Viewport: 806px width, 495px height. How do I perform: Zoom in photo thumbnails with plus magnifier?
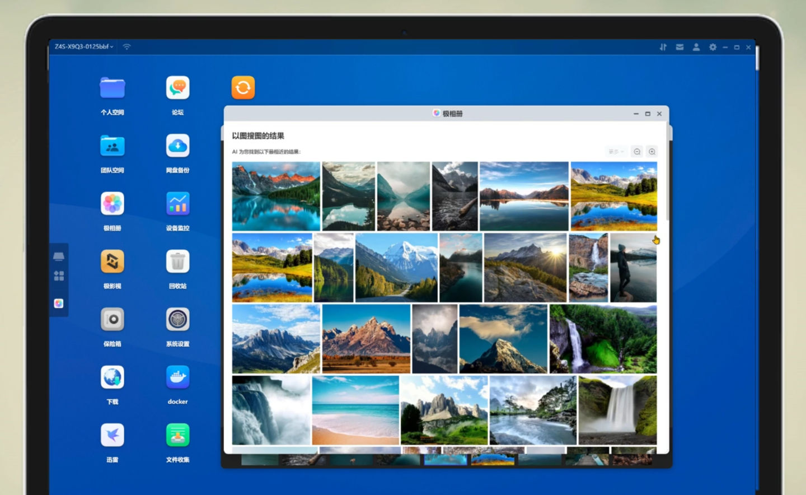(652, 152)
